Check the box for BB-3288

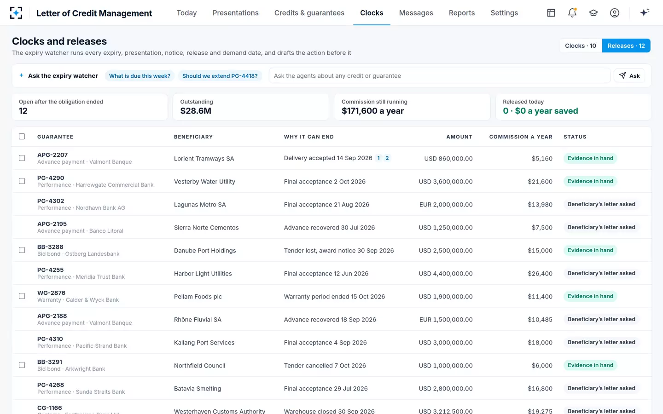click(x=22, y=250)
